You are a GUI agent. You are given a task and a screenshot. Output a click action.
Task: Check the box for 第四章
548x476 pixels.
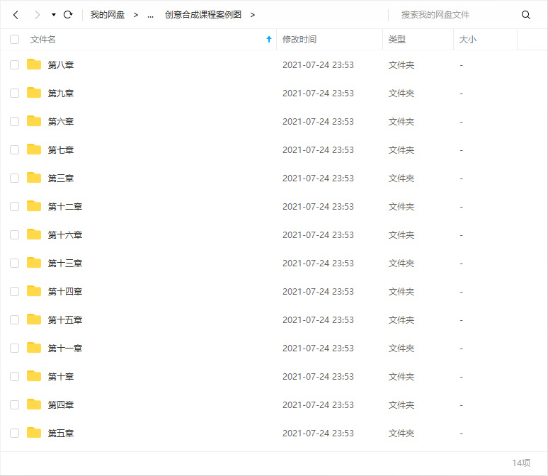14,404
